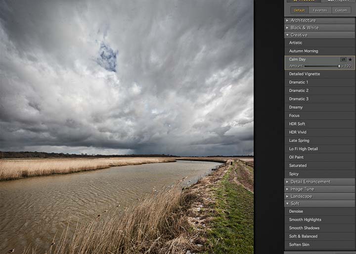This screenshot has width=356, height=254.
Task: Apply the Dramatic 3 preset
Action: coord(319,99)
